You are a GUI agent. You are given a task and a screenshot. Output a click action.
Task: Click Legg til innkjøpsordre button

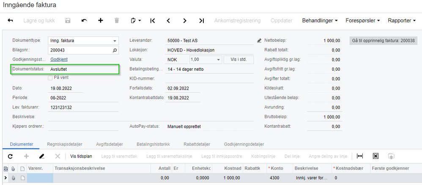click(222, 156)
